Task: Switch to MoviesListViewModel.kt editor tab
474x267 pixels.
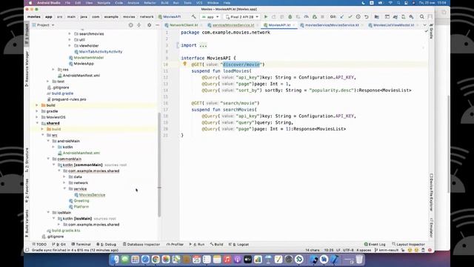Action: [393, 25]
